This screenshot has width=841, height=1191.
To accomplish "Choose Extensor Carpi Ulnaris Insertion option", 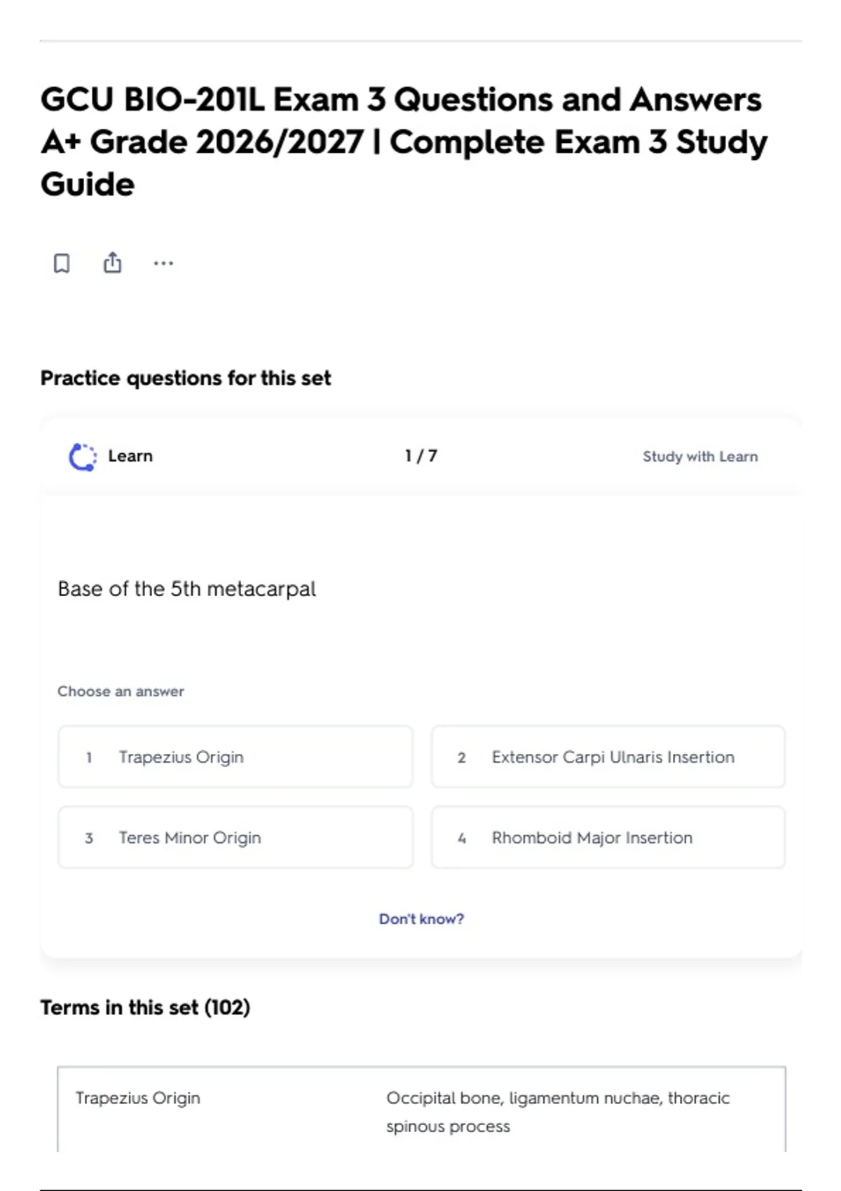I will (x=608, y=757).
